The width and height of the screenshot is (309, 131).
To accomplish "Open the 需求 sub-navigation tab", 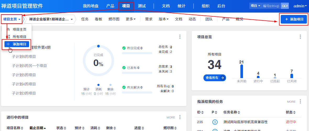I will pos(149,19).
